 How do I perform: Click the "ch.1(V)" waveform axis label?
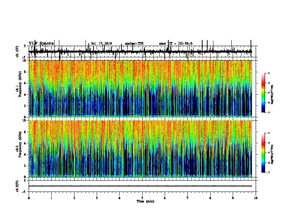coord(17,52)
